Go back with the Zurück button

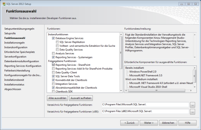(x=130, y=123)
